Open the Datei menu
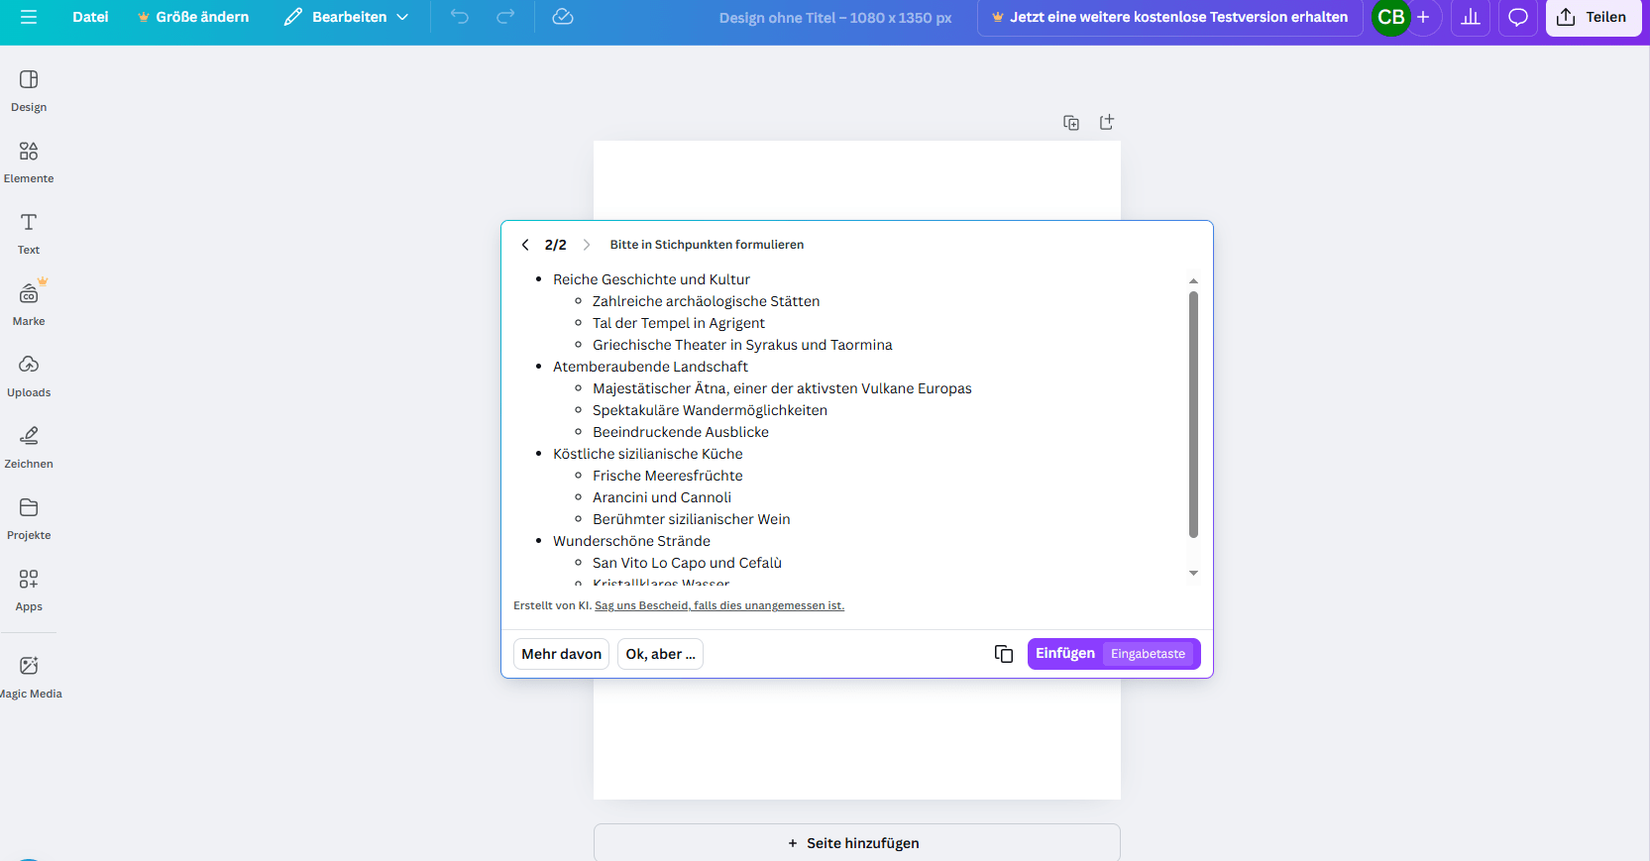The height and width of the screenshot is (861, 1650). coord(90,17)
